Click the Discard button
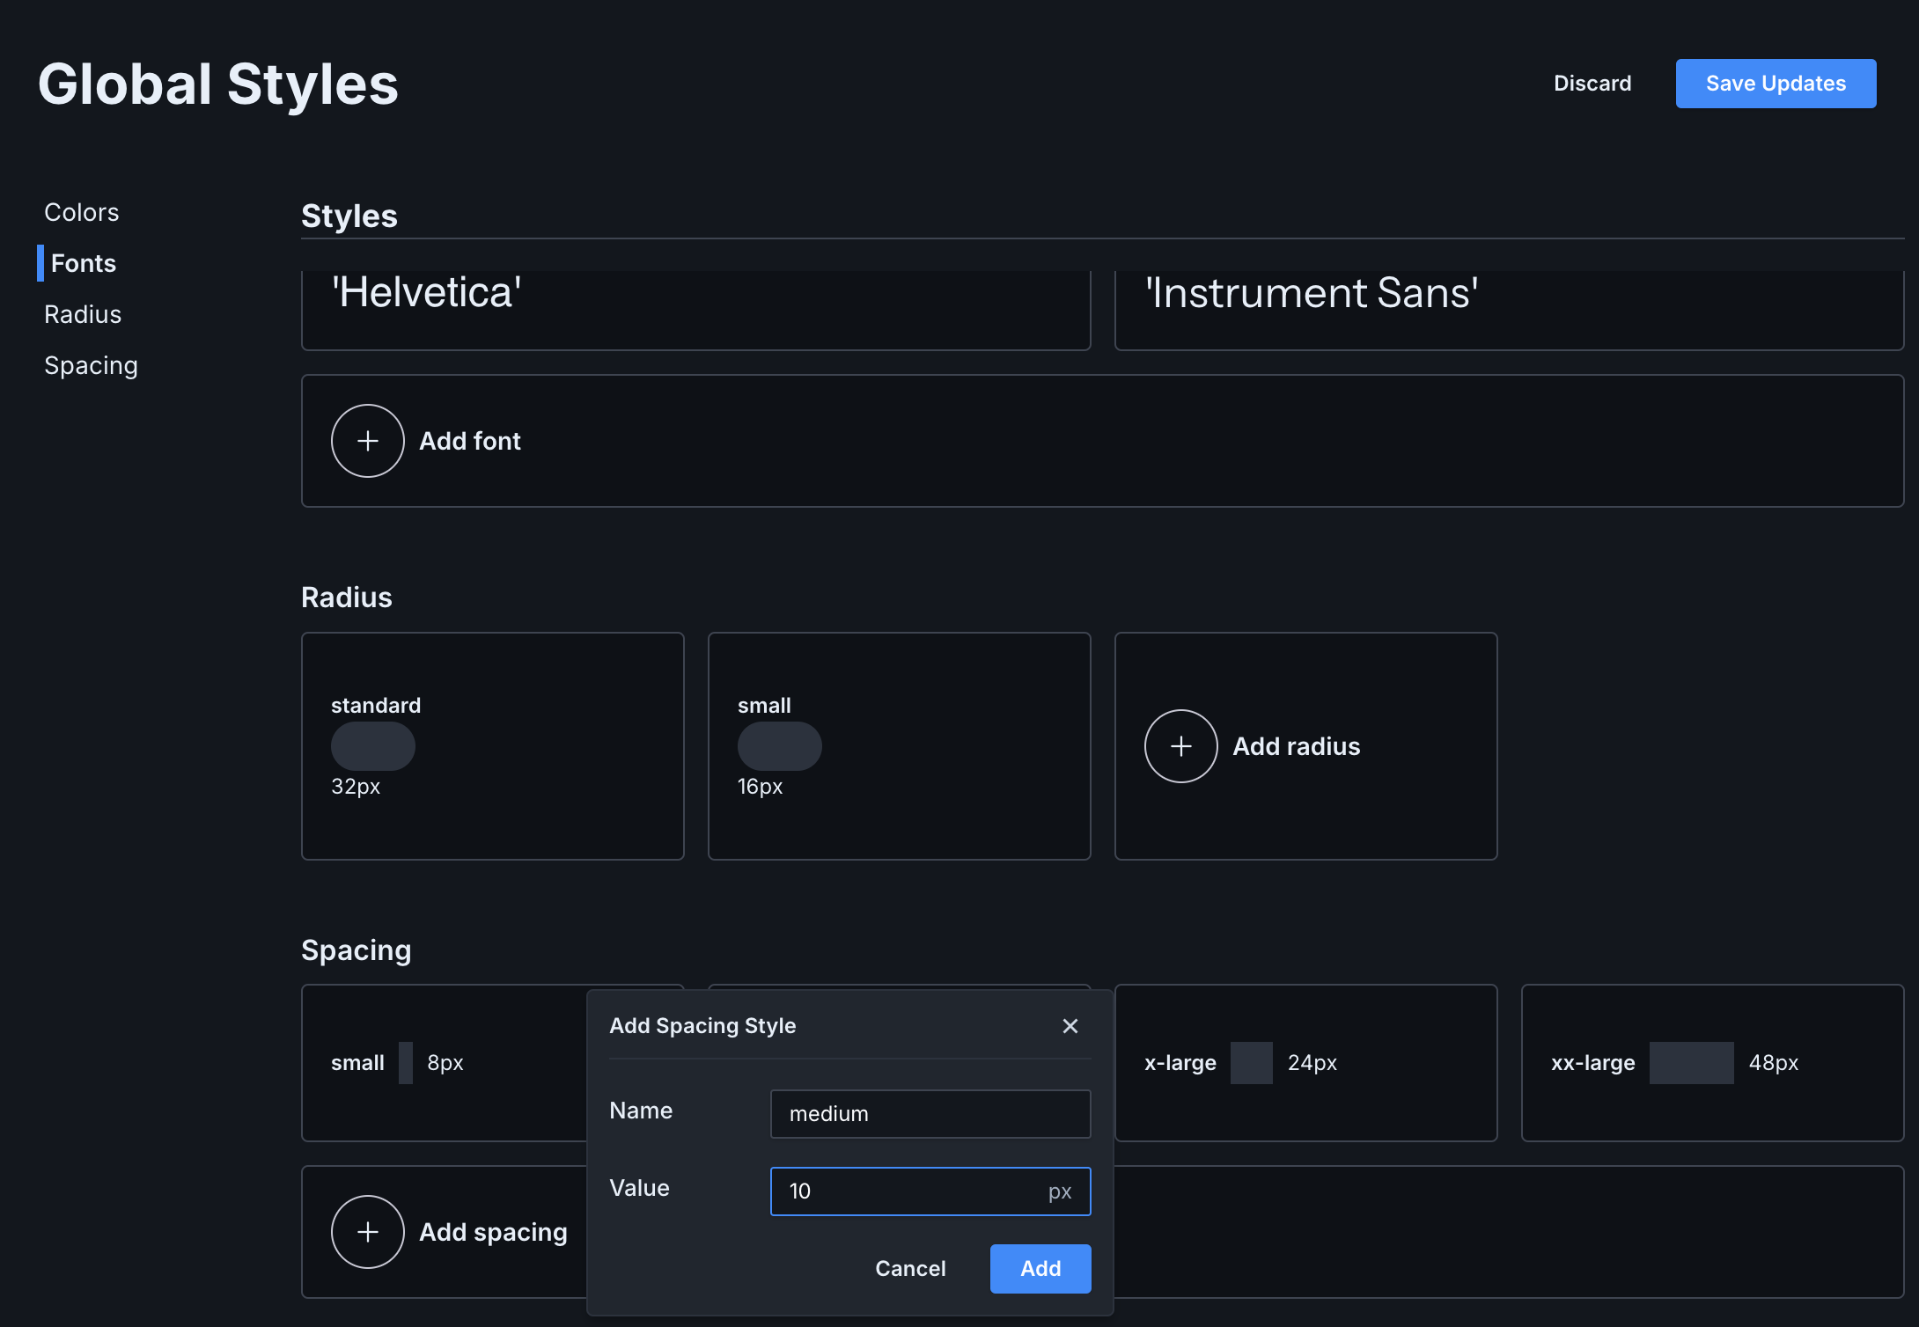 pos(1591,83)
